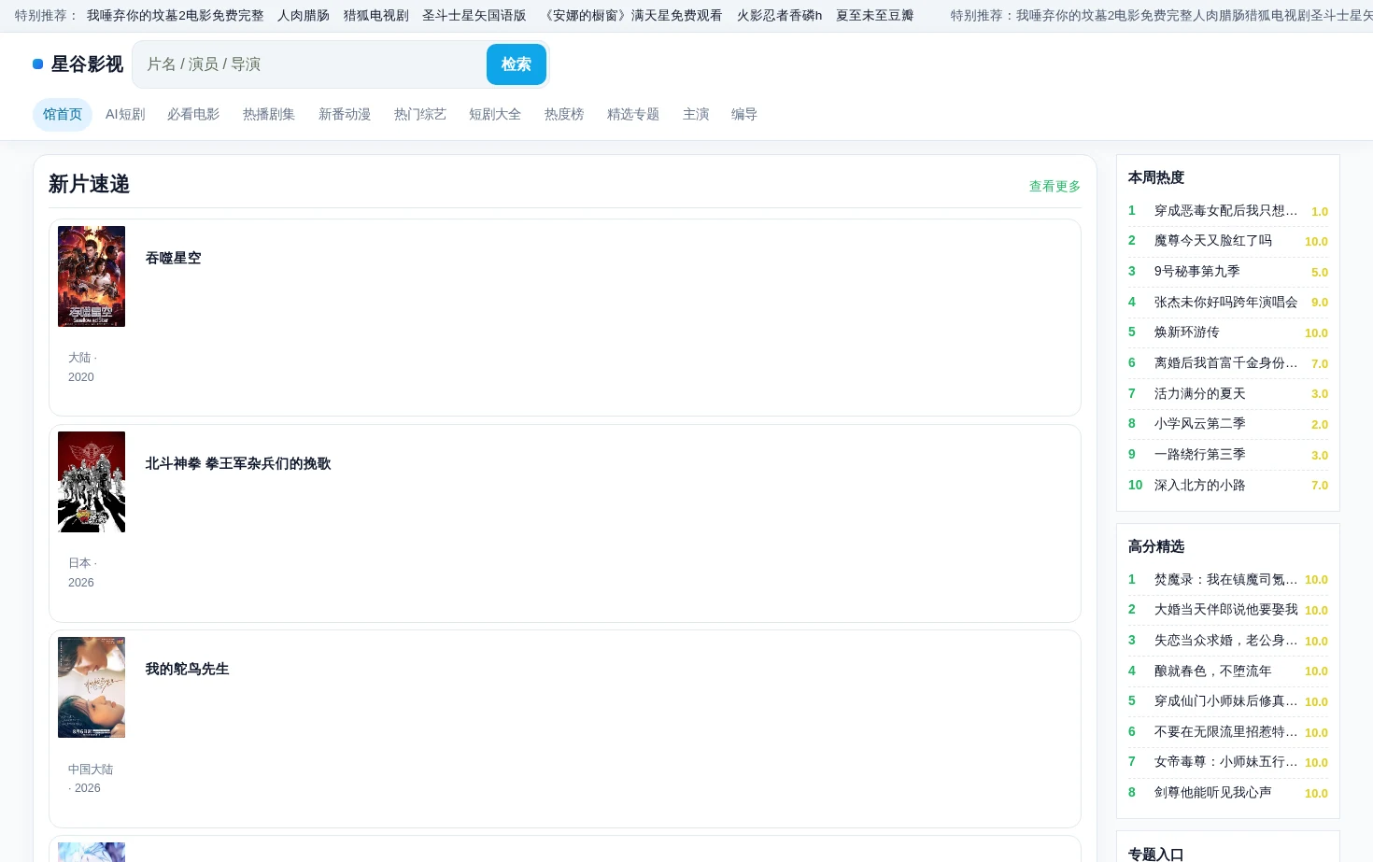Viewport: 1373px width, 862px height.
Task: Click 查看更多 link in 新片速递
Action: 1055,187
